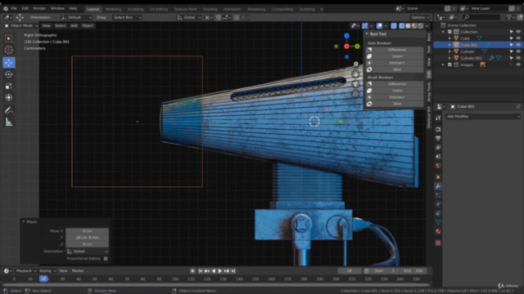Open the Drag Select Box dropdown
This screenshot has width=524, height=294.
127,17
